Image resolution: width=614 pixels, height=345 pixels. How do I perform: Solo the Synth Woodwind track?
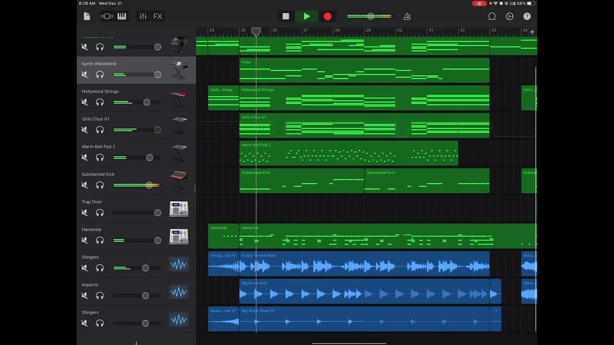click(x=100, y=75)
